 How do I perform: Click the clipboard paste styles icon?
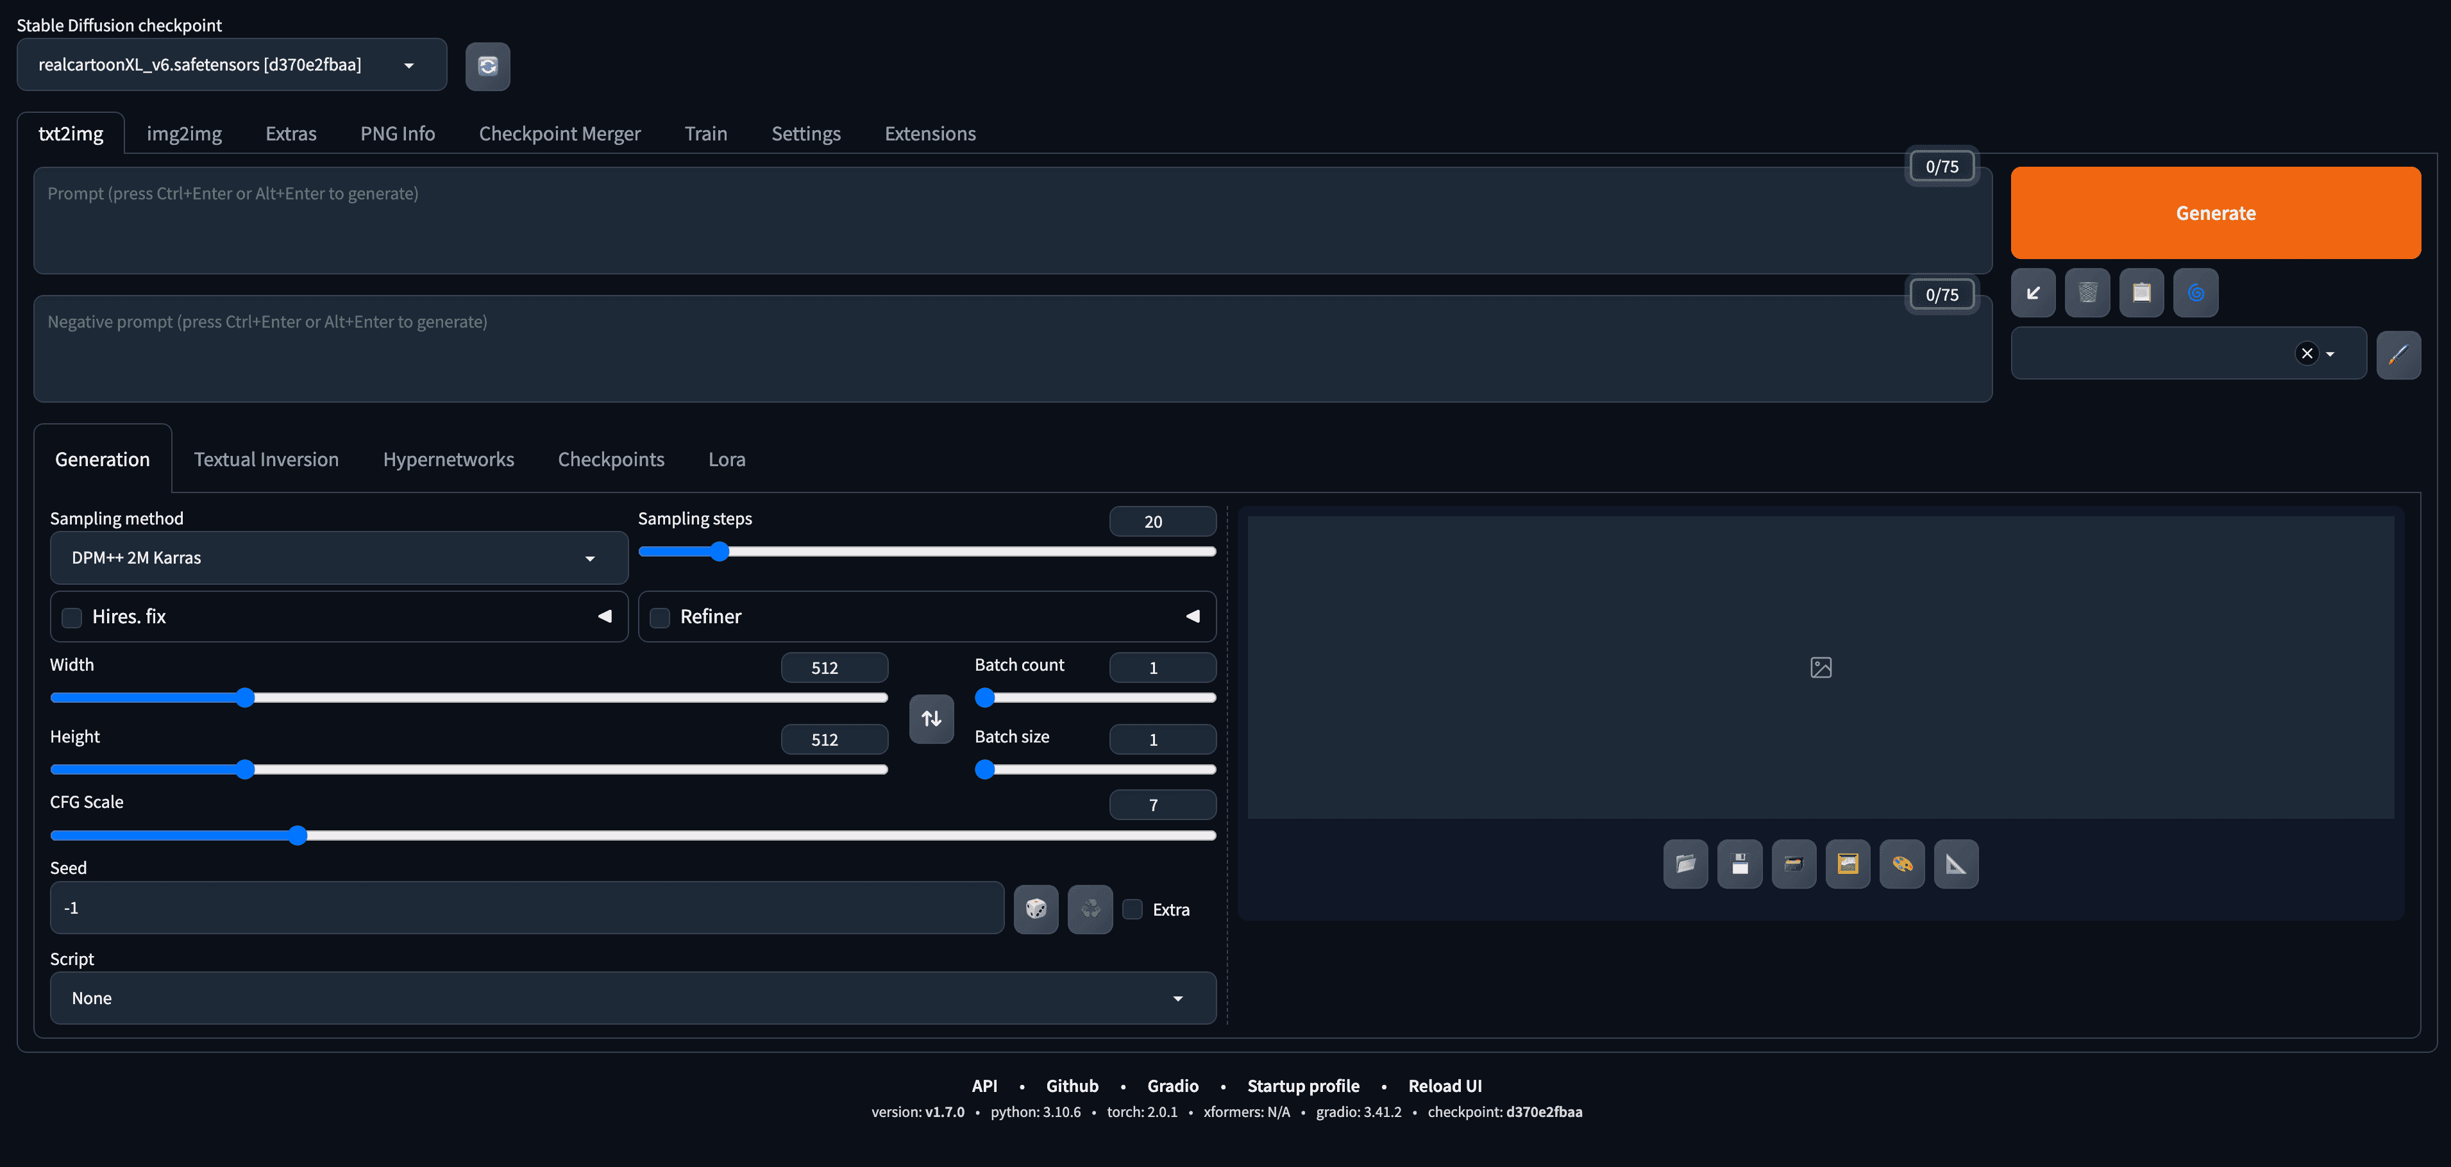pyautogui.click(x=2141, y=293)
